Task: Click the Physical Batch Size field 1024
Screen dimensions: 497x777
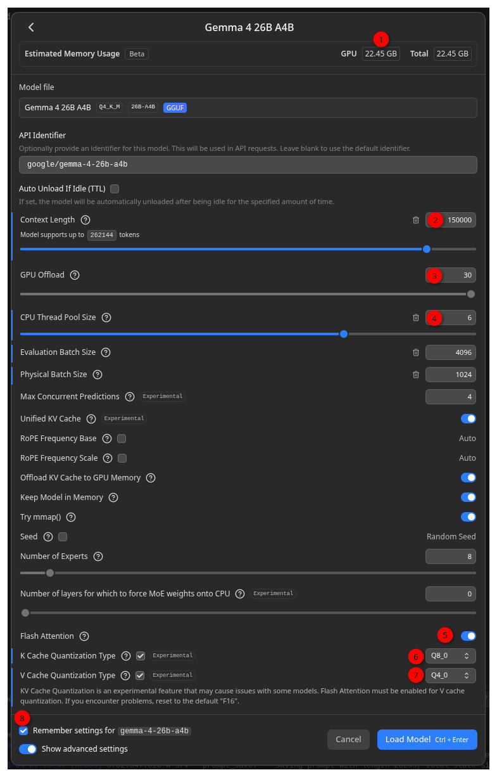Action: [x=451, y=375]
